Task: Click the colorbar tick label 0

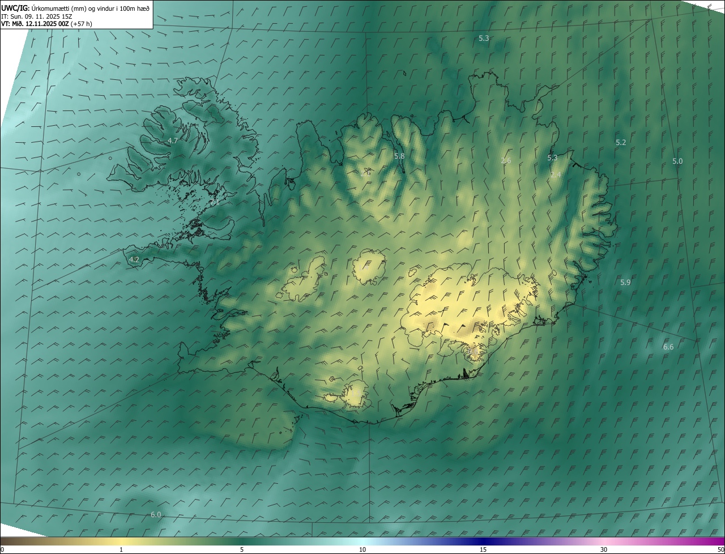Action: click(2, 549)
